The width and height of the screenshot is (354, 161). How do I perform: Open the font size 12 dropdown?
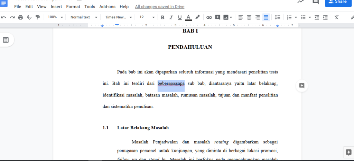[x=147, y=17]
